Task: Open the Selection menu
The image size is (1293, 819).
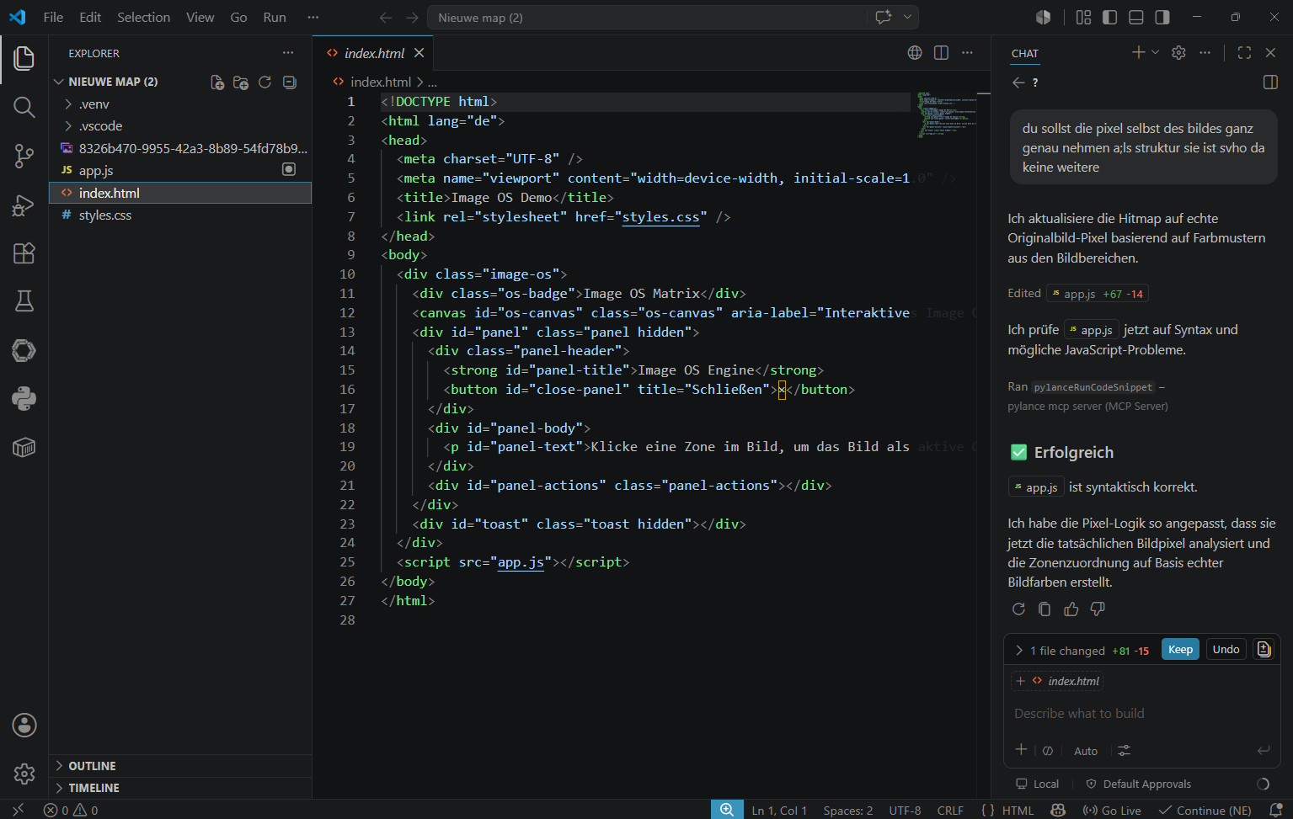Action: point(143,17)
